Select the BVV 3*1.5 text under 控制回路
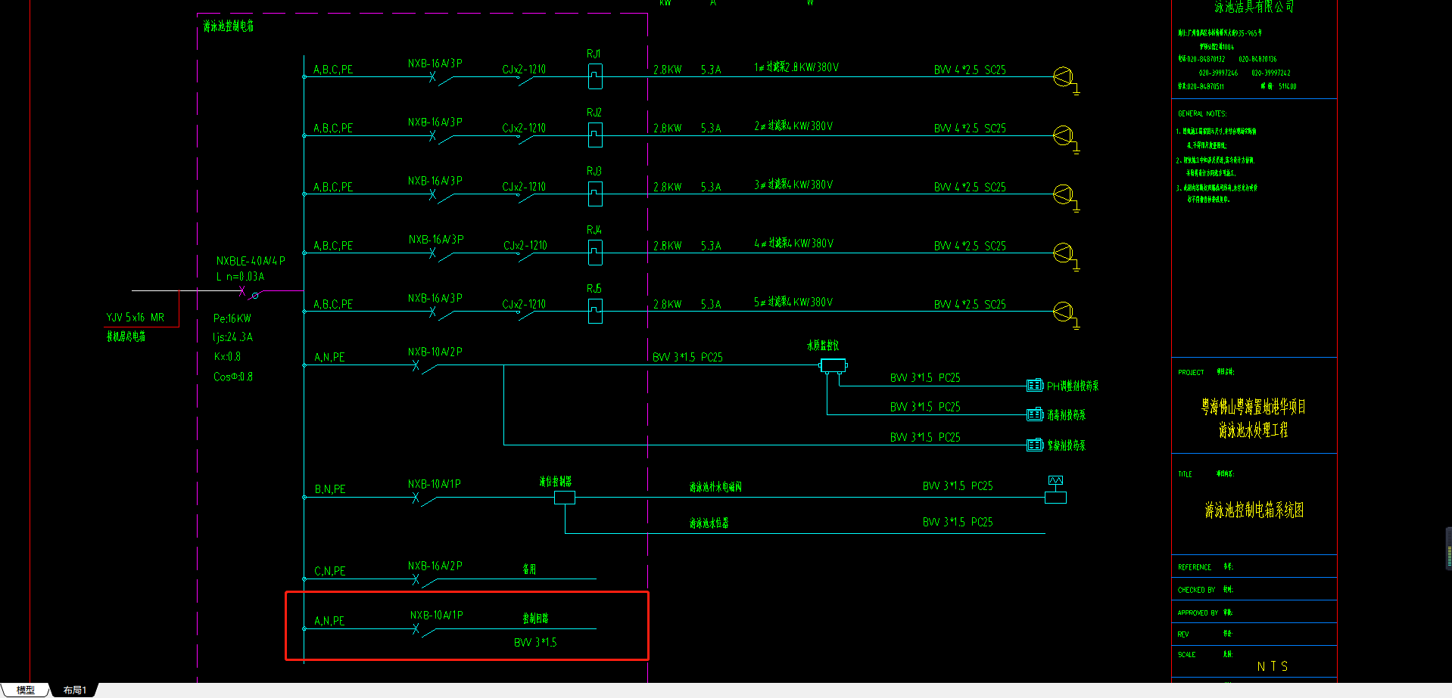This screenshot has width=1452, height=698. [535, 643]
